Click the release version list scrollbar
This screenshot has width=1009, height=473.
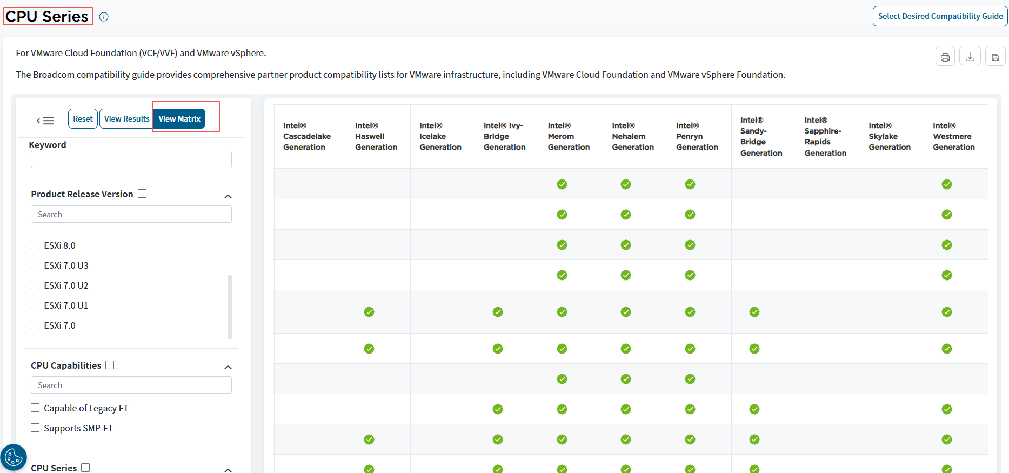coord(230,307)
